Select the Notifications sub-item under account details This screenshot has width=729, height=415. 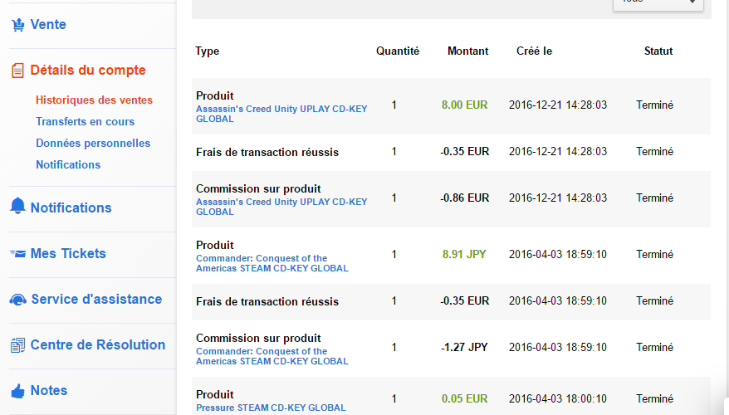(x=68, y=164)
